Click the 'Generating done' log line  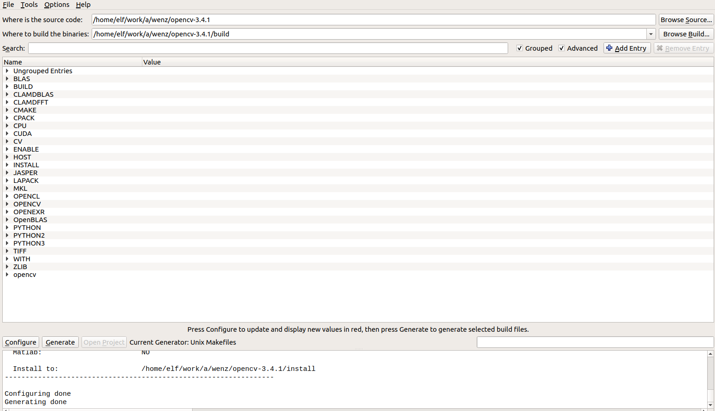[x=35, y=402]
